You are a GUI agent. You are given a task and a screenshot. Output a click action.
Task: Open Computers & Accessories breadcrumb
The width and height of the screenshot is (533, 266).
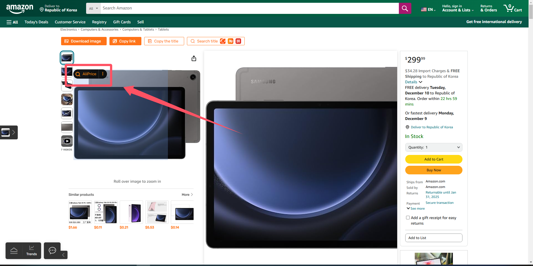point(99,29)
